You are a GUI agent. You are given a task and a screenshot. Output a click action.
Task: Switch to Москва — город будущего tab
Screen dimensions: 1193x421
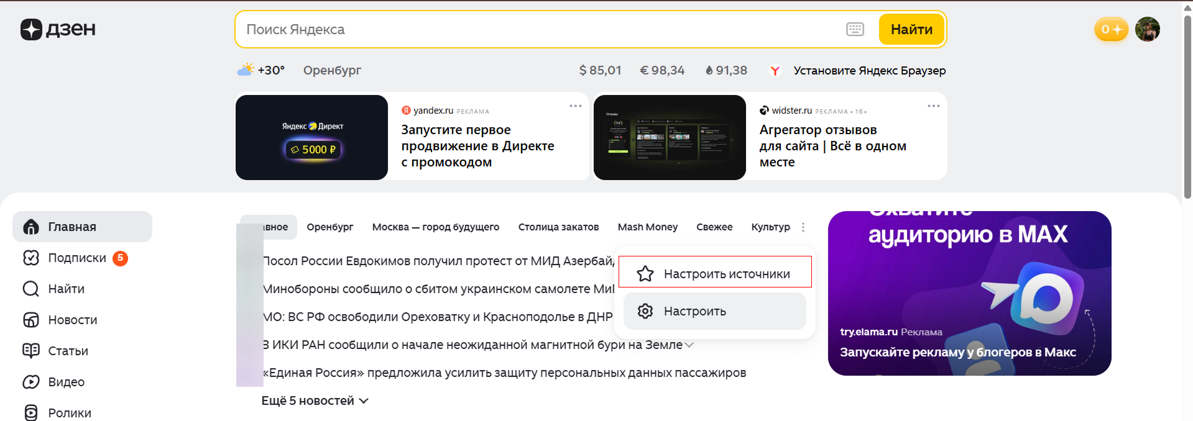pyautogui.click(x=436, y=227)
